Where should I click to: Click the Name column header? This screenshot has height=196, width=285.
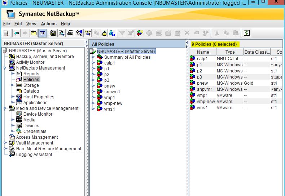click(x=203, y=52)
